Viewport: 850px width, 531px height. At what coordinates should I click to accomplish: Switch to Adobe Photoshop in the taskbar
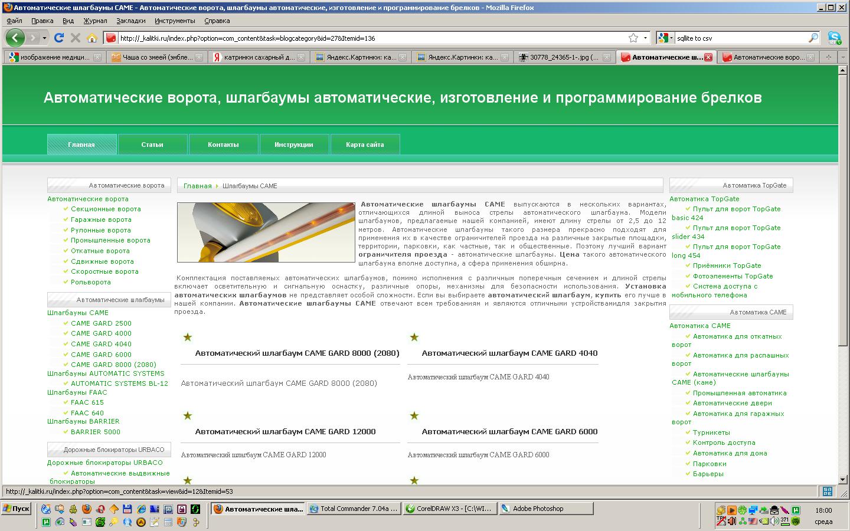coord(546,509)
